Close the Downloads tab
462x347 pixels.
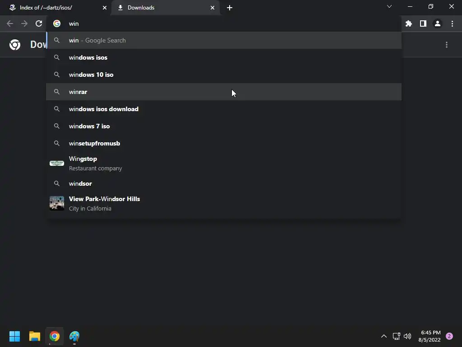tap(213, 8)
